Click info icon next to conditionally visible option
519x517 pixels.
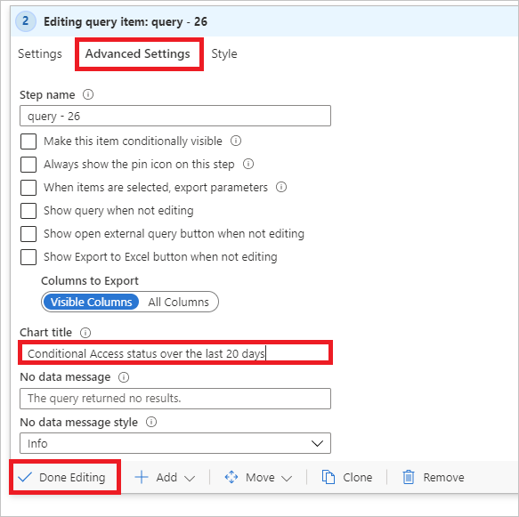pyautogui.click(x=236, y=141)
